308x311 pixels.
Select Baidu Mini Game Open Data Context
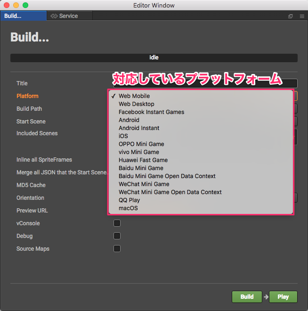(201, 176)
